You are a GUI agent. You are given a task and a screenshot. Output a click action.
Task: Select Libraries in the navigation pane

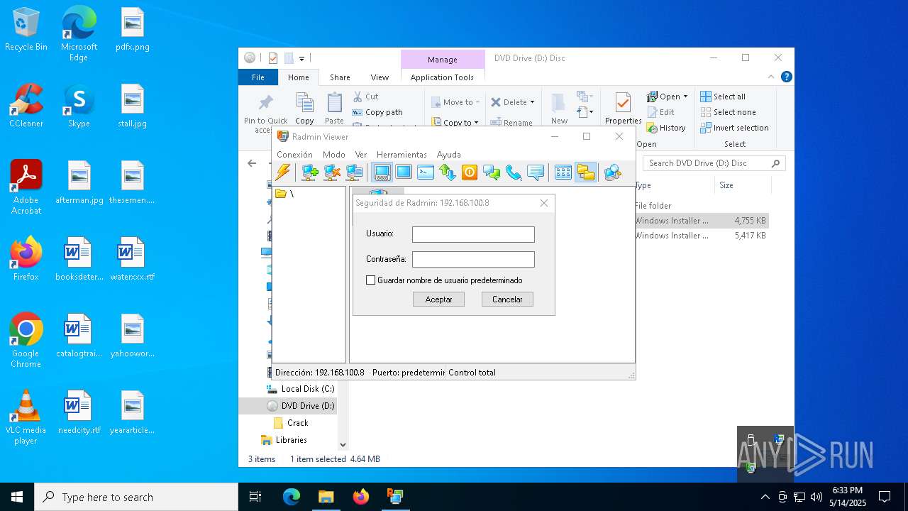tap(284, 440)
